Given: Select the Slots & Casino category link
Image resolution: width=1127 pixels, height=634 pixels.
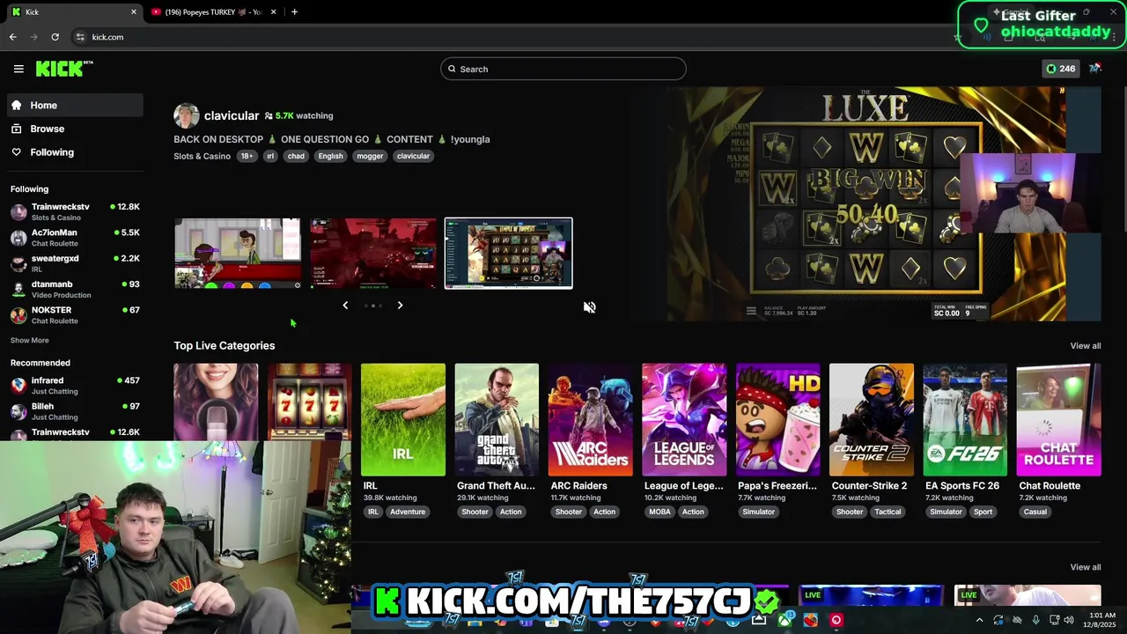Looking at the screenshot, I should pyautogui.click(x=202, y=156).
